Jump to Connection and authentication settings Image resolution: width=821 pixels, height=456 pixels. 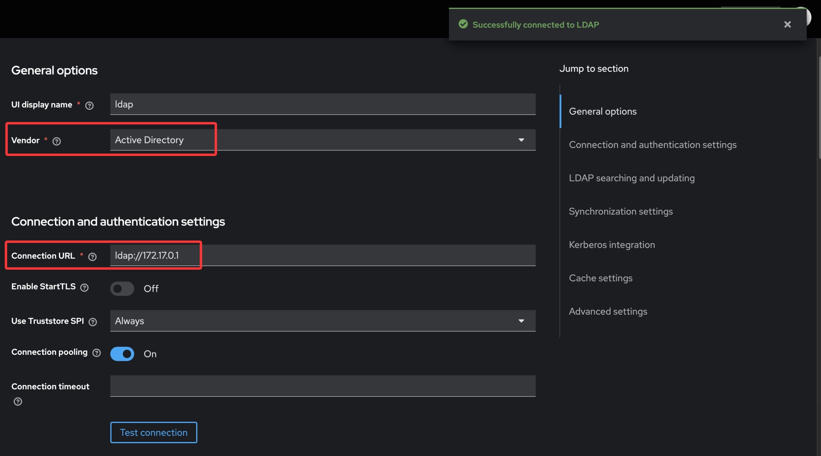tap(653, 145)
